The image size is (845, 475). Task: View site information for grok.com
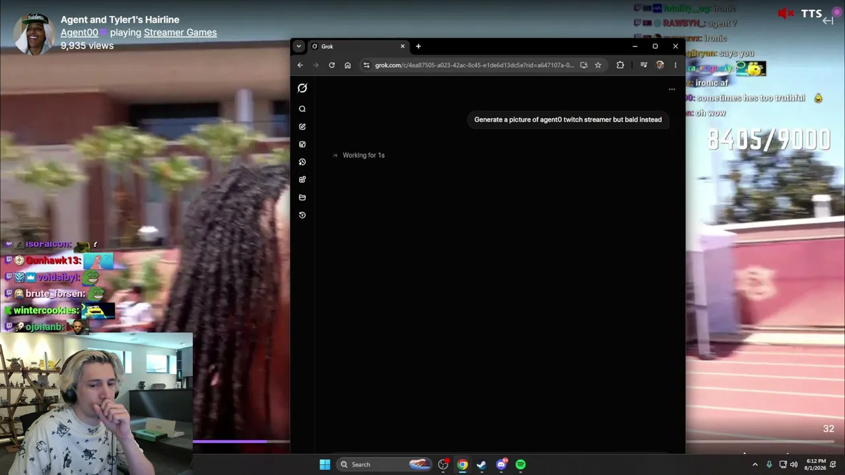[x=366, y=65]
